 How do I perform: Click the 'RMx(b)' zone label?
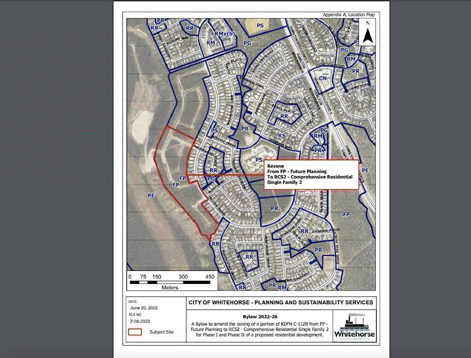pyautogui.click(x=224, y=34)
